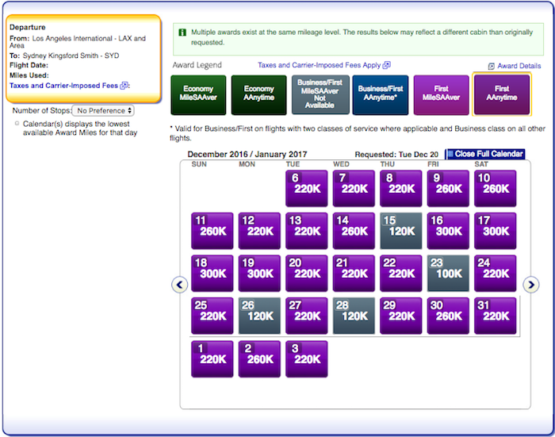Image resolution: width=555 pixels, height=437 pixels.
Task: Pick January 3 at 220K
Action: 307,359
